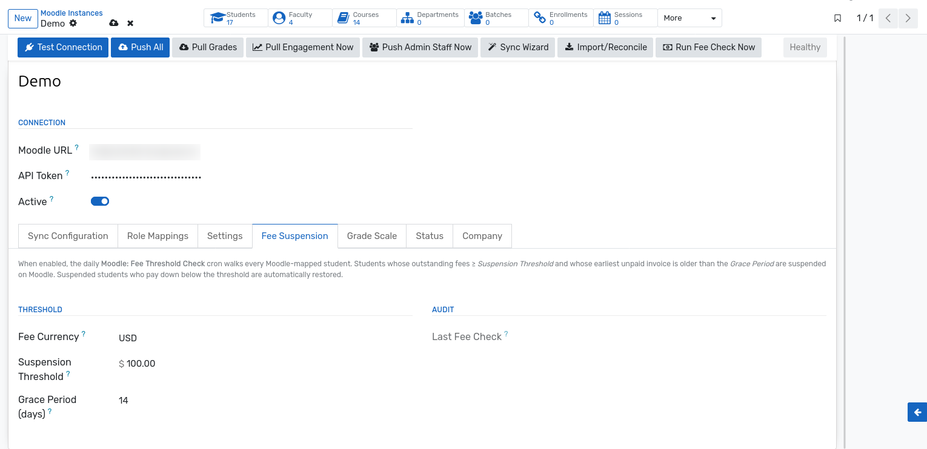
Task: Expand the More dropdown menu
Action: coord(689,18)
